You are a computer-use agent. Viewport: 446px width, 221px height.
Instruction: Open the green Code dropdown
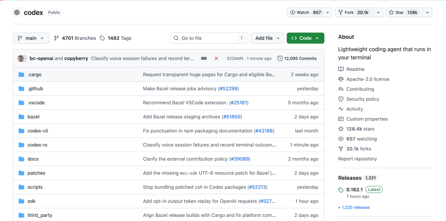pos(306,38)
